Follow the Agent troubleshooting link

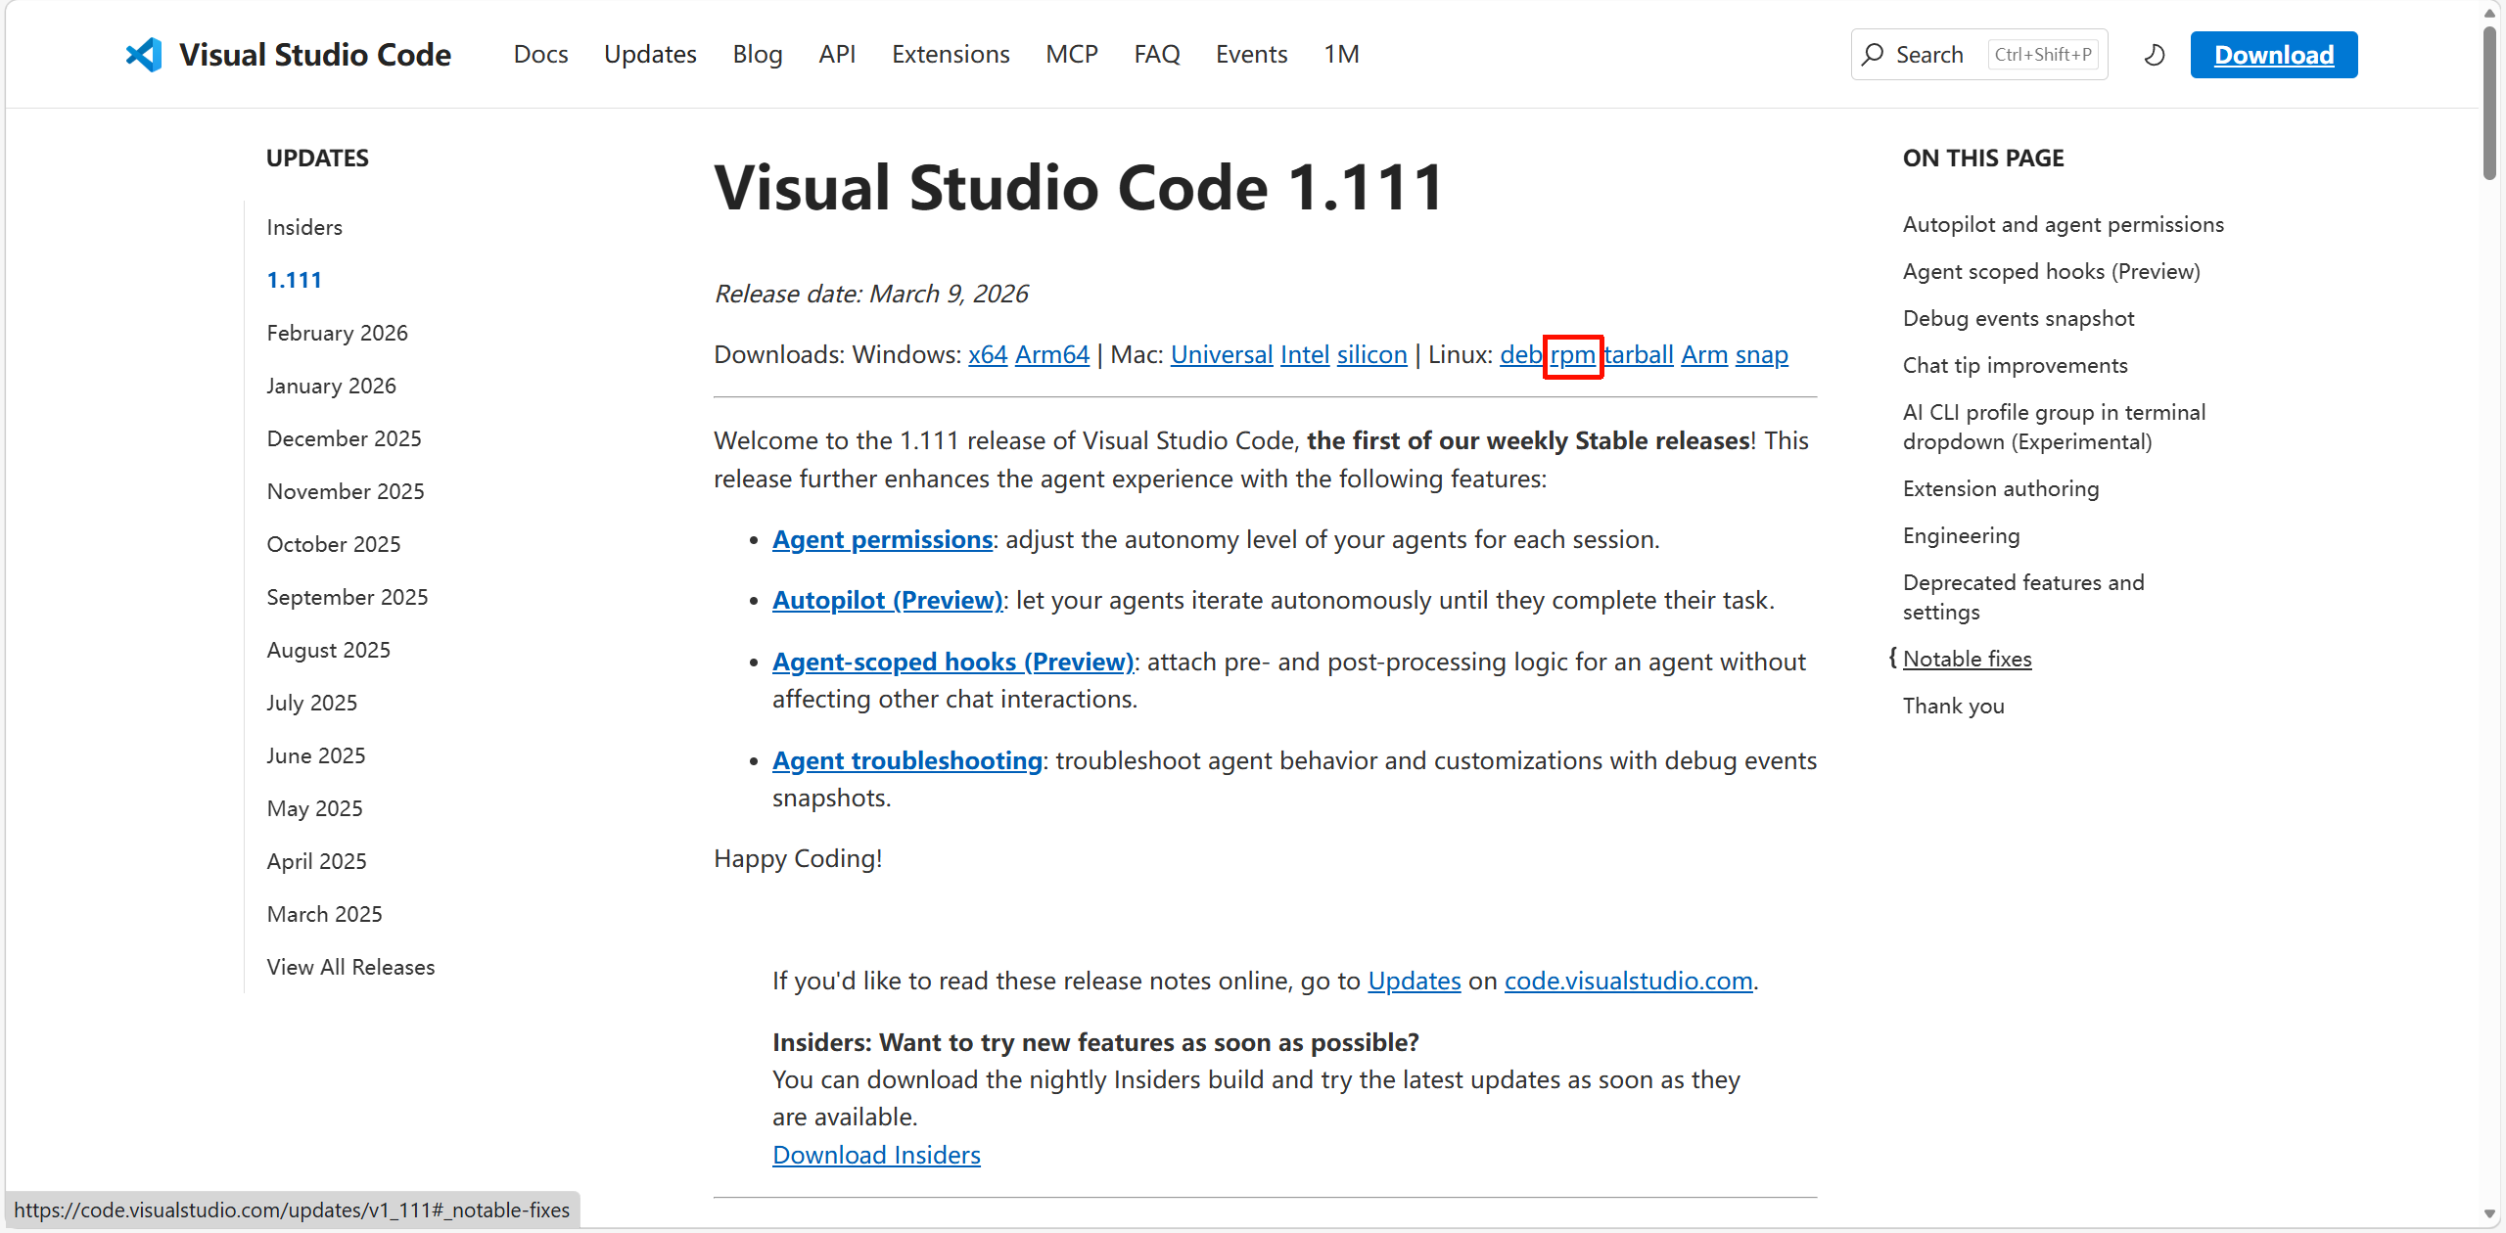[906, 760]
